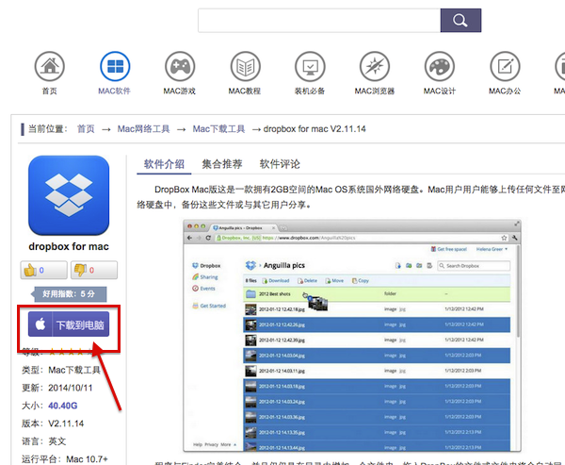The height and width of the screenshot is (465, 565).
Task: Click the 类型 Mac下载工具 text
Action: pos(61,370)
